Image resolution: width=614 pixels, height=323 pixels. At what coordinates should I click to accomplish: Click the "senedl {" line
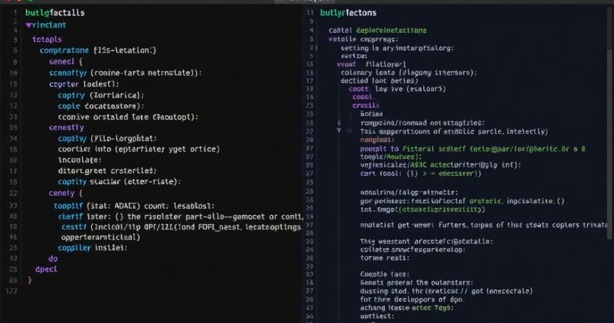point(66,62)
